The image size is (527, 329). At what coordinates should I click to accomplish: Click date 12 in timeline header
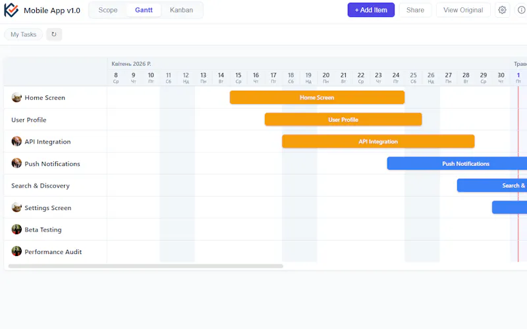pos(186,78)
